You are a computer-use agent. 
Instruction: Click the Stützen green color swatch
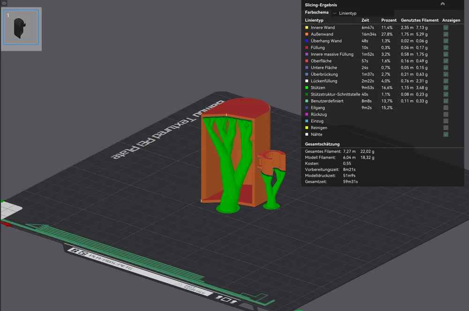[x=307, y=88]
